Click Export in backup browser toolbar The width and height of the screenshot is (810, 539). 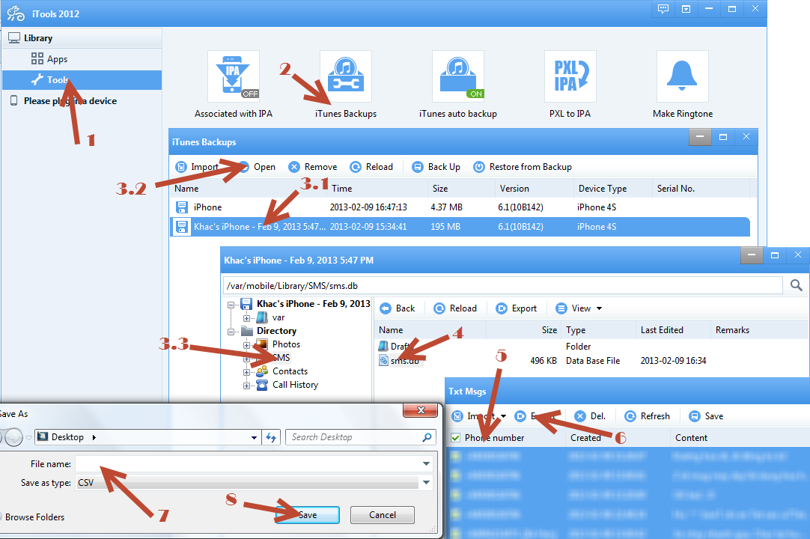point(517,308)
